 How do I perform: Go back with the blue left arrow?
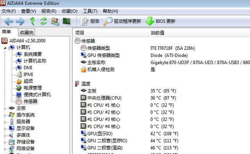point(9,21)
